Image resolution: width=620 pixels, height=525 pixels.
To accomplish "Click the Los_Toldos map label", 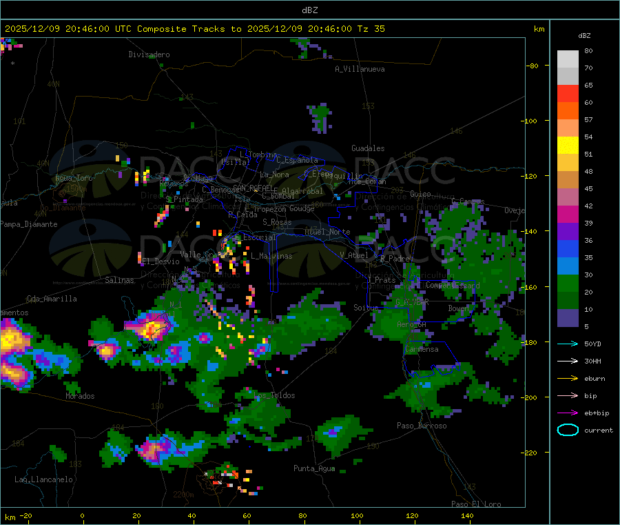I will tap(274, 395).
